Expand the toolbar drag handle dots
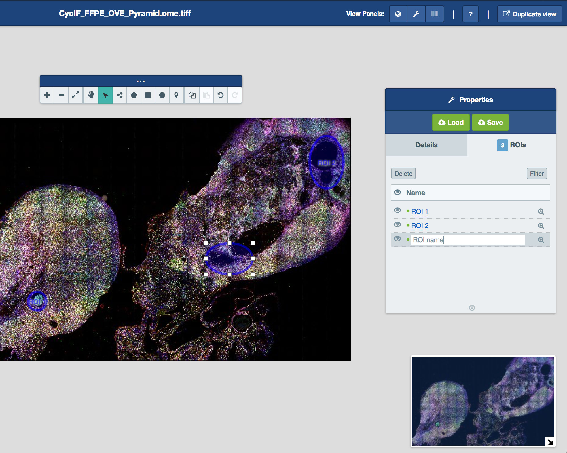This screenshot has height=453, width=567. tap(141, 81)
